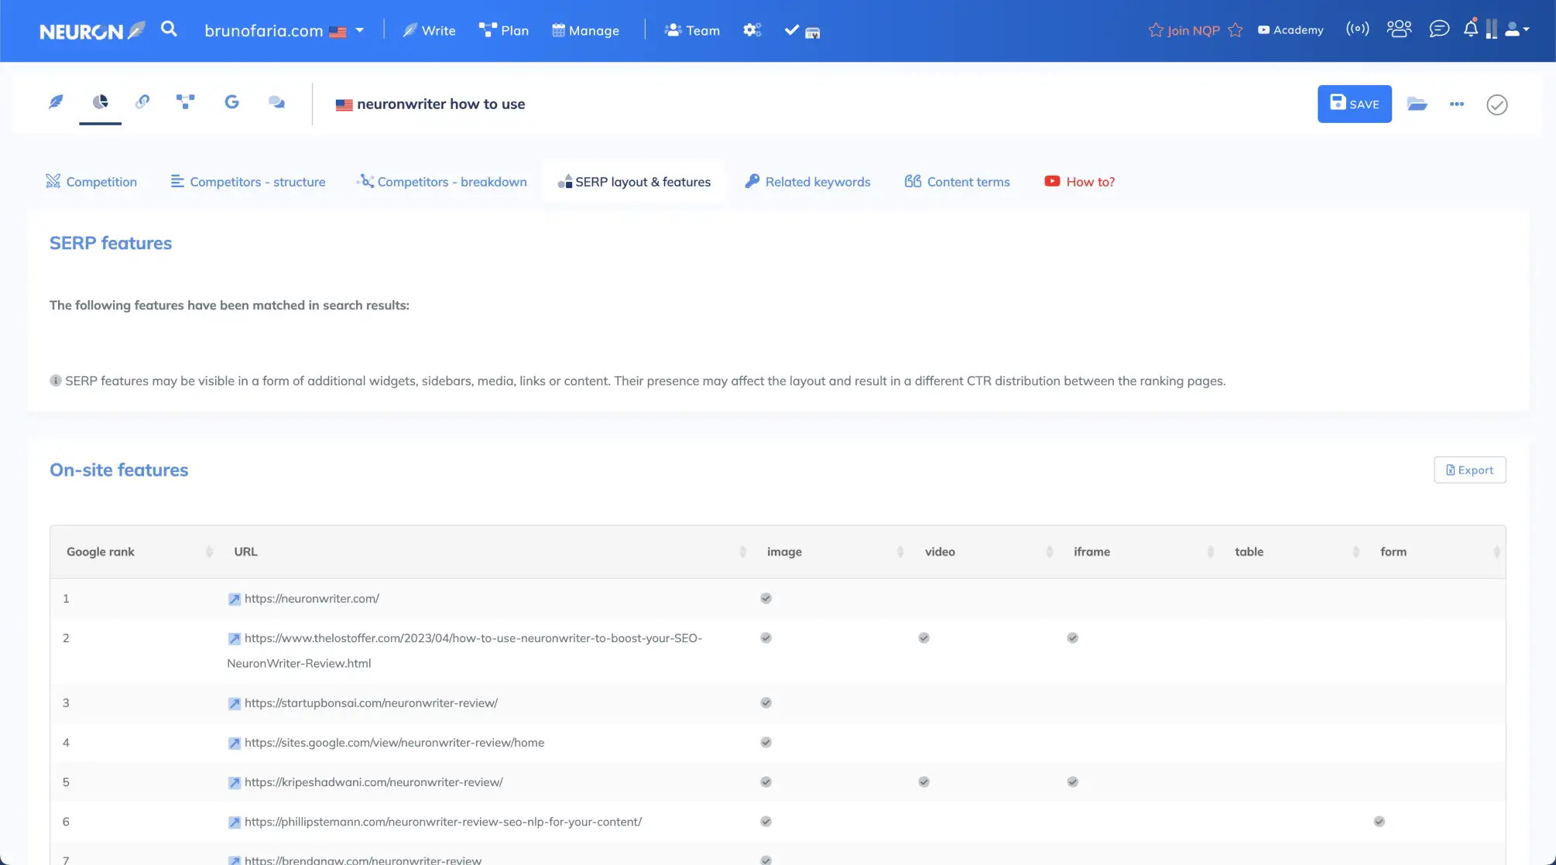
Task: Open the Team menu
Action: point(692,31)
